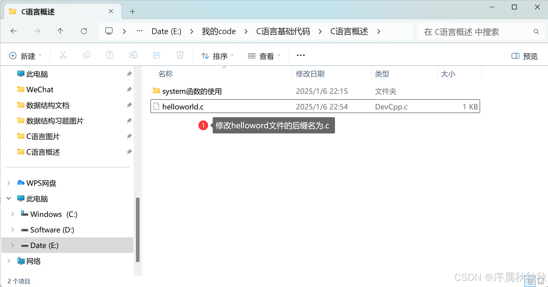Open the See more options ellipsis
This screenshot has height=287, width=548.
(301, 55)
